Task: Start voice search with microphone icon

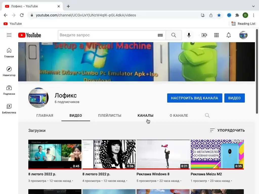Action: point(189,35)
